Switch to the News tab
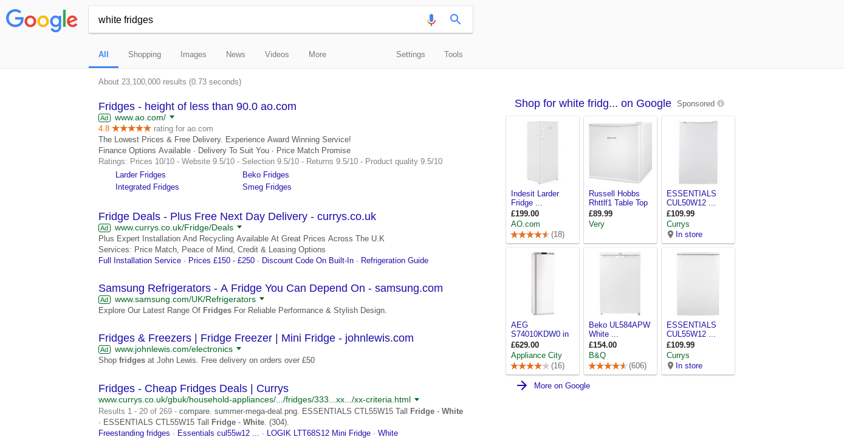 [236, 54]
